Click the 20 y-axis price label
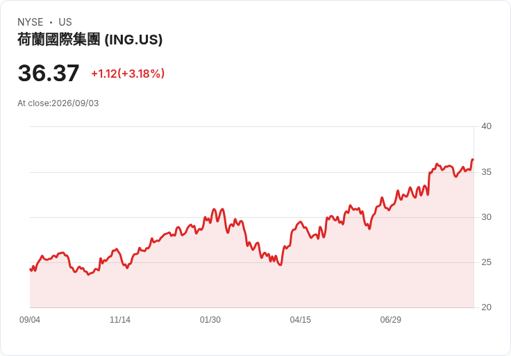The width and height of the screenshot is (511, 356). pos(486,307)
